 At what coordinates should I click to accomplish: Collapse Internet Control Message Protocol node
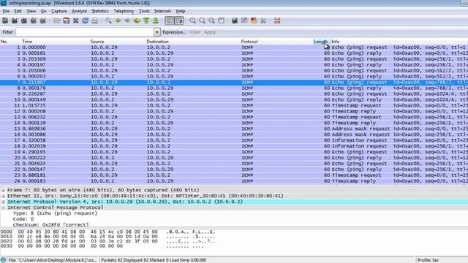[3, 207]
